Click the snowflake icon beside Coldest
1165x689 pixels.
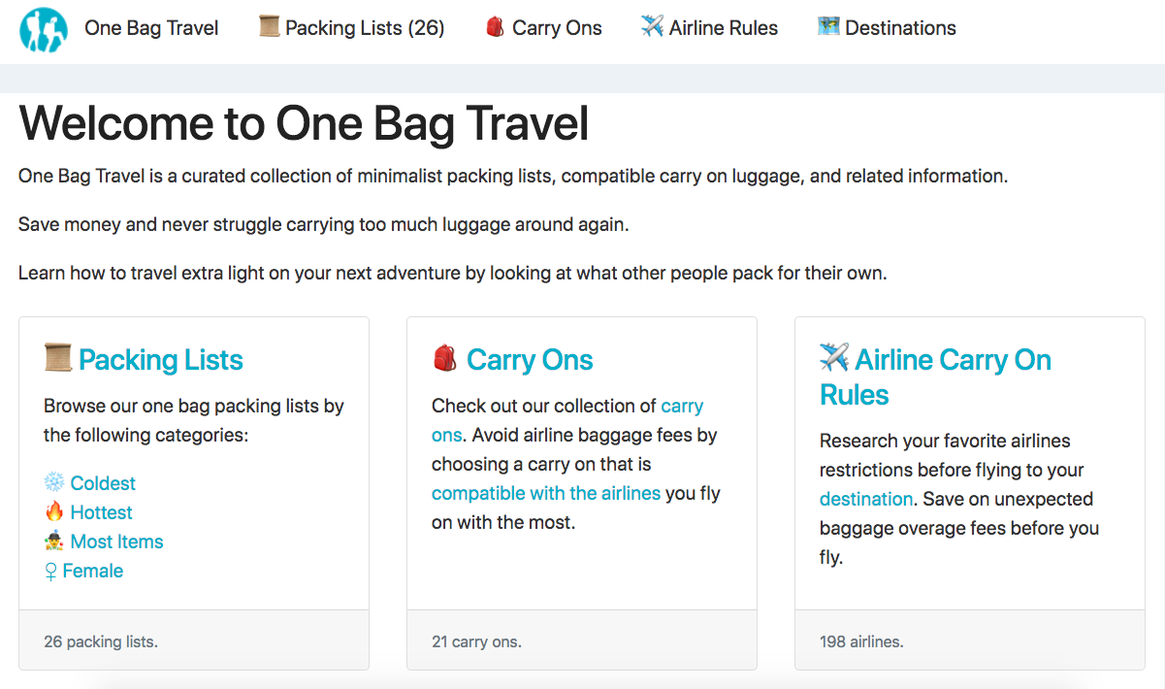(53, 482)
